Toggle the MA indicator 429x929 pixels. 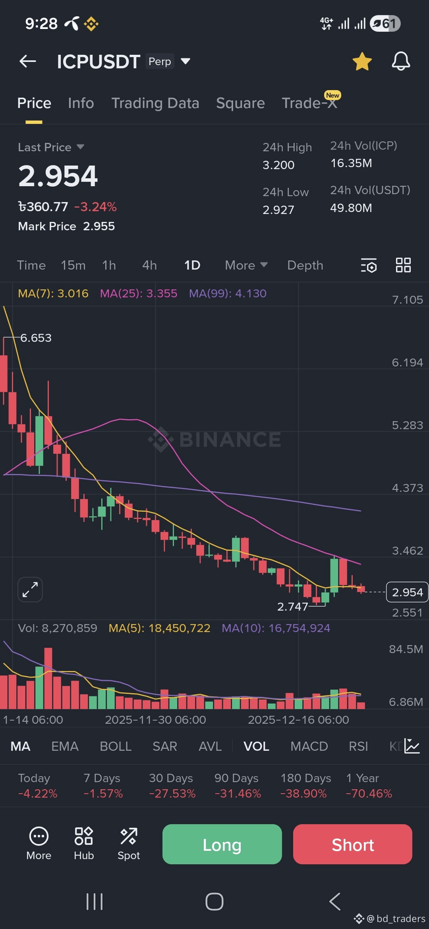pyautogui.click(x=21, y=746)
